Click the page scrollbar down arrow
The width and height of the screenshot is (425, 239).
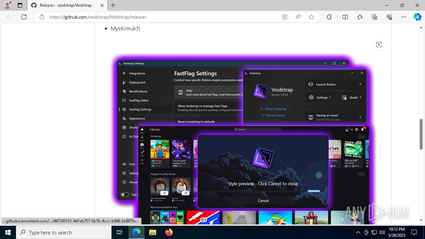pyautogui.click(x=421, y=220)
